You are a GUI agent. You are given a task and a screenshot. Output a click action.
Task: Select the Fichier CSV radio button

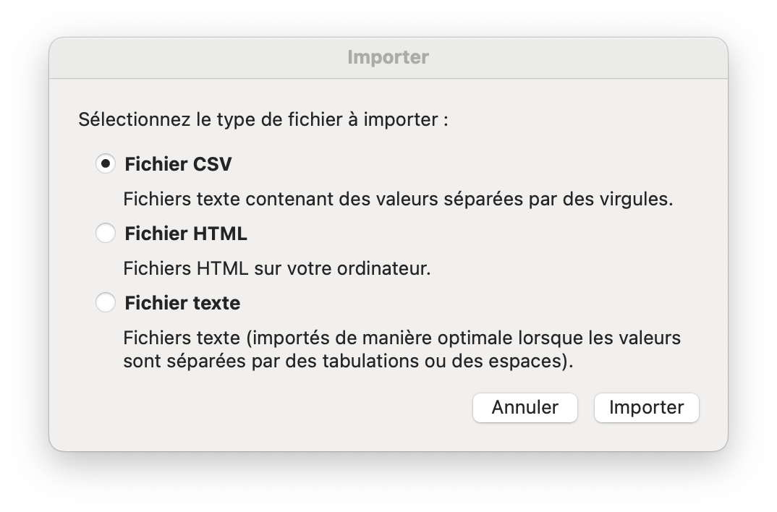coord(106,164)
